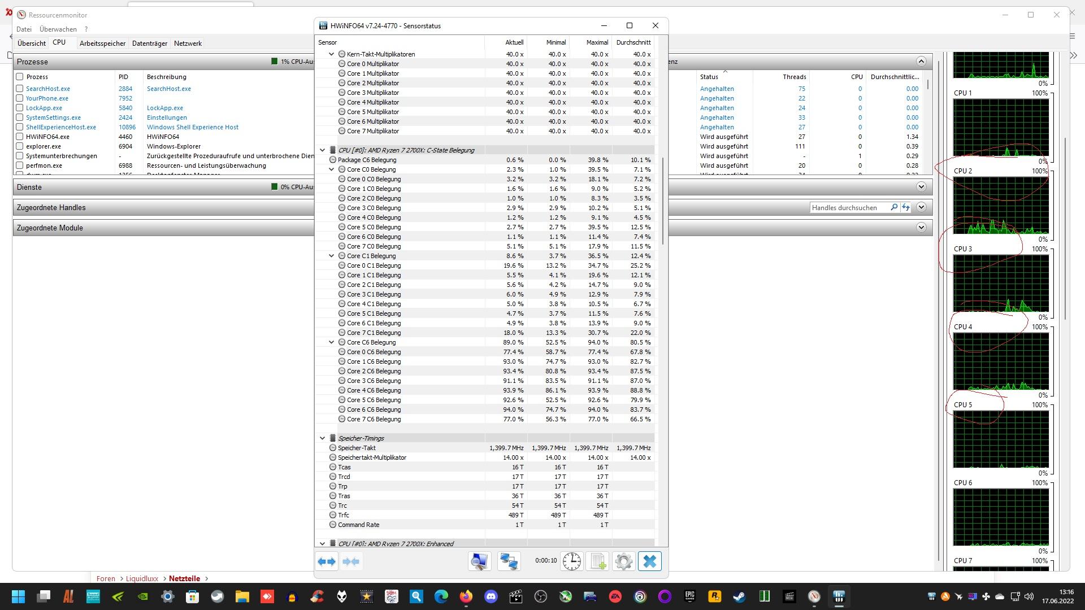Open remote monitoring networked computers icon

click(509, 561)
